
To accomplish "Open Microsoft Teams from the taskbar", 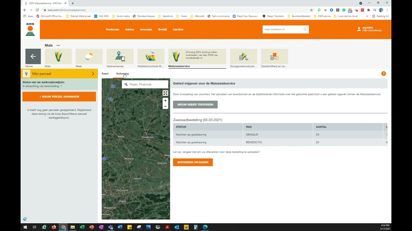I will coord(111,227).
